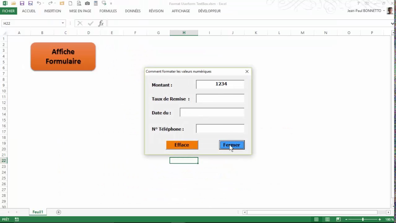
Task: Select column H header
Action: [x=184, y=33]
